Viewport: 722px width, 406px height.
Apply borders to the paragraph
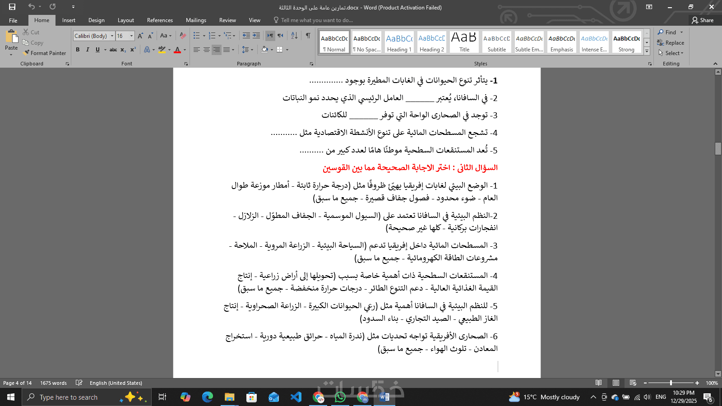[280, 50]
